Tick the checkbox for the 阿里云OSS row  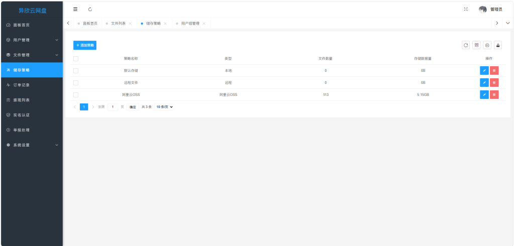[76, 95]
